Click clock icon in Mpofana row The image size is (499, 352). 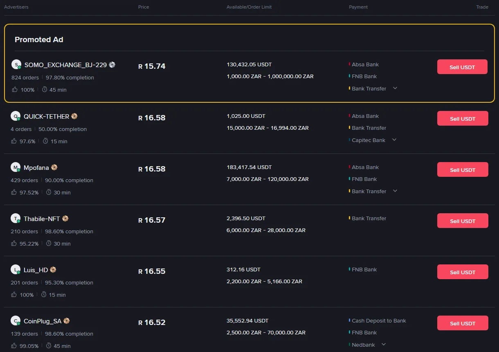point(49,192)
